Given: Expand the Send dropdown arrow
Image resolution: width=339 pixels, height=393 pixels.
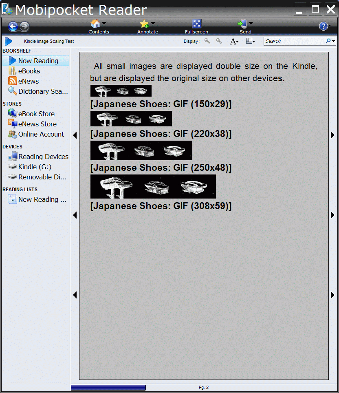Looking at the screenshot, I should click(x=251, y=23).
